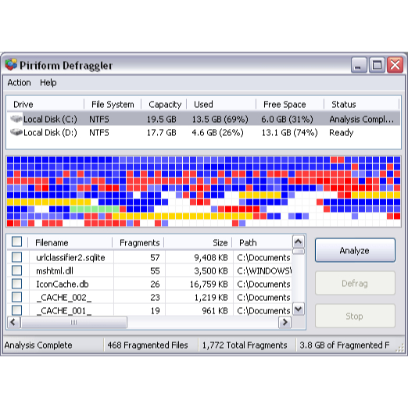408x408 pixels.
Task: Click the Path column header
Action: tap(262, 242)
